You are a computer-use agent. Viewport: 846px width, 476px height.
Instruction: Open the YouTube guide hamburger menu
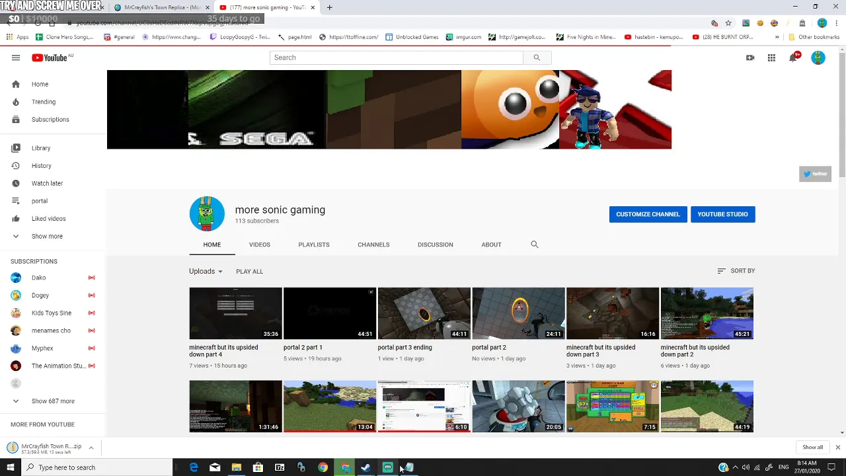coord(16,58)
